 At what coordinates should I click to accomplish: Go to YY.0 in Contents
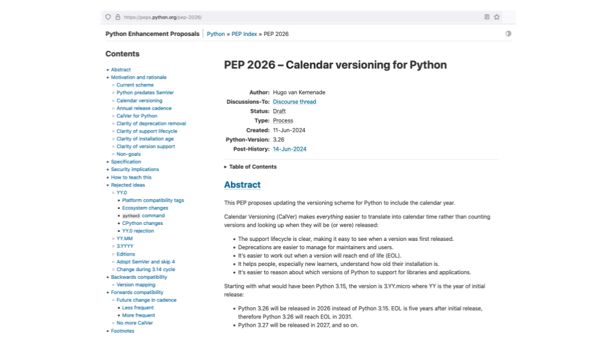point(121,193)
